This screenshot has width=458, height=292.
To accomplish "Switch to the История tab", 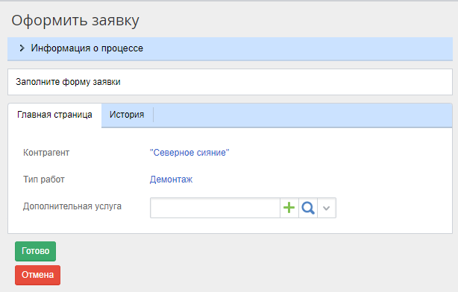I will click(x=127, y=115).
